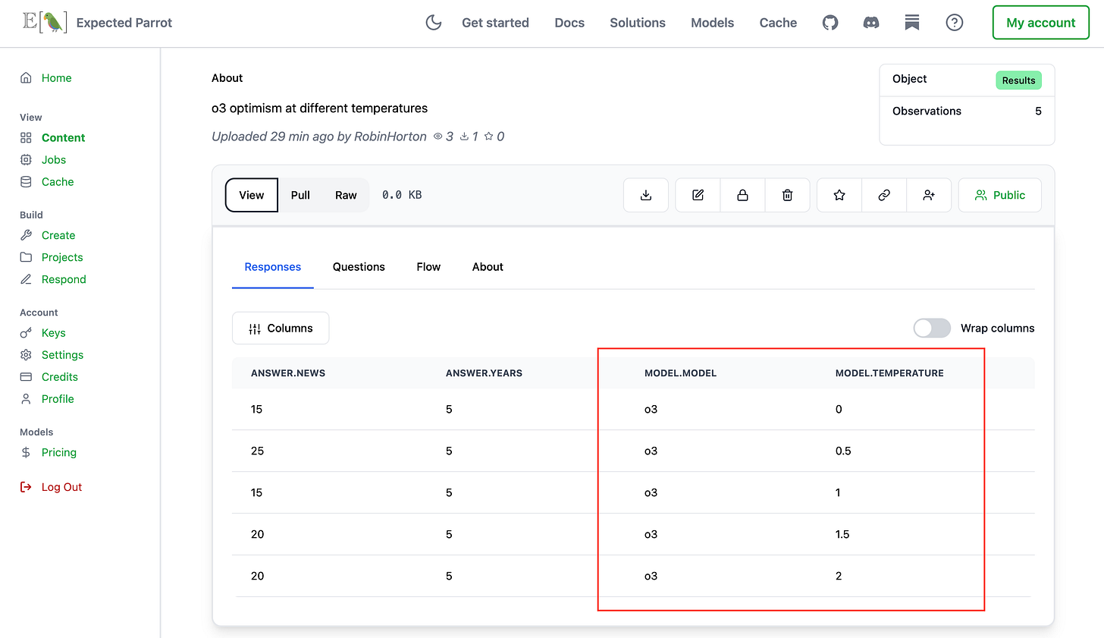Switch to the Responses tab
Viewport: 1104px width, 638px height.
coord(273,267)
